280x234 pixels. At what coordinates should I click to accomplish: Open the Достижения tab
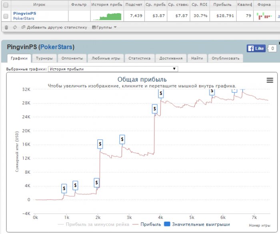(171, 58)
